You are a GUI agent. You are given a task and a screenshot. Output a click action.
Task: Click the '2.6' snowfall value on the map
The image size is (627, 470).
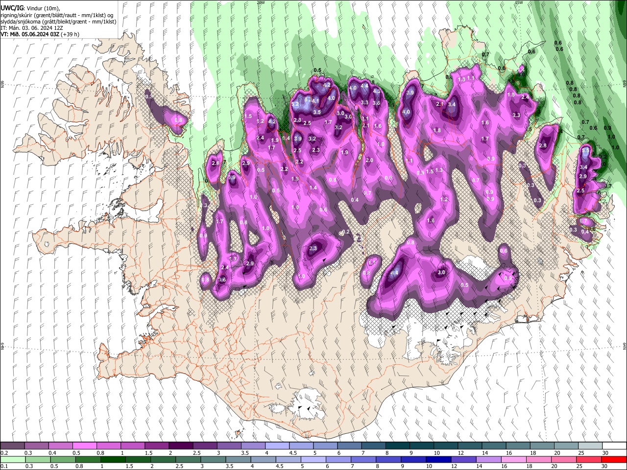pyautogui.click(x=215, y=163)
